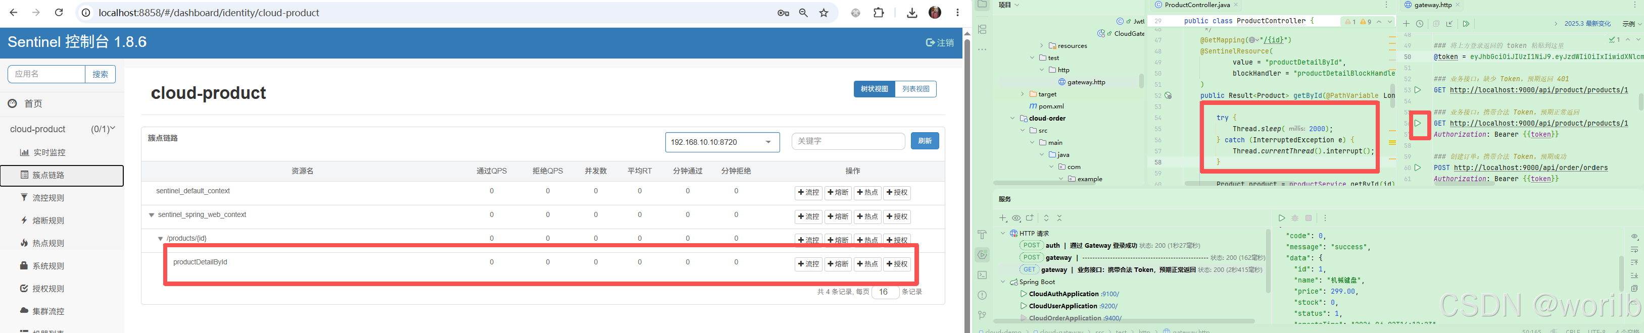The height and width of the screenshot is (333, 1644).
Task: Toggle soft-wrap in response viewer
Action: point(1634,249)
